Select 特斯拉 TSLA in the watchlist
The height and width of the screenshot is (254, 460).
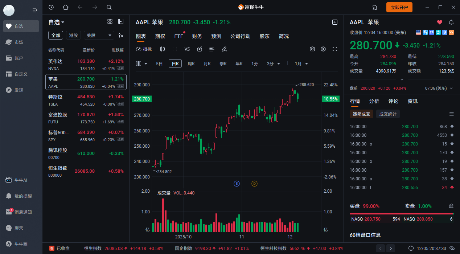click(86, 100)
